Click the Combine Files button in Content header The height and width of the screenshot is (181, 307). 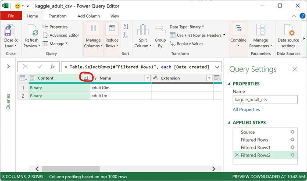point(86,78)
